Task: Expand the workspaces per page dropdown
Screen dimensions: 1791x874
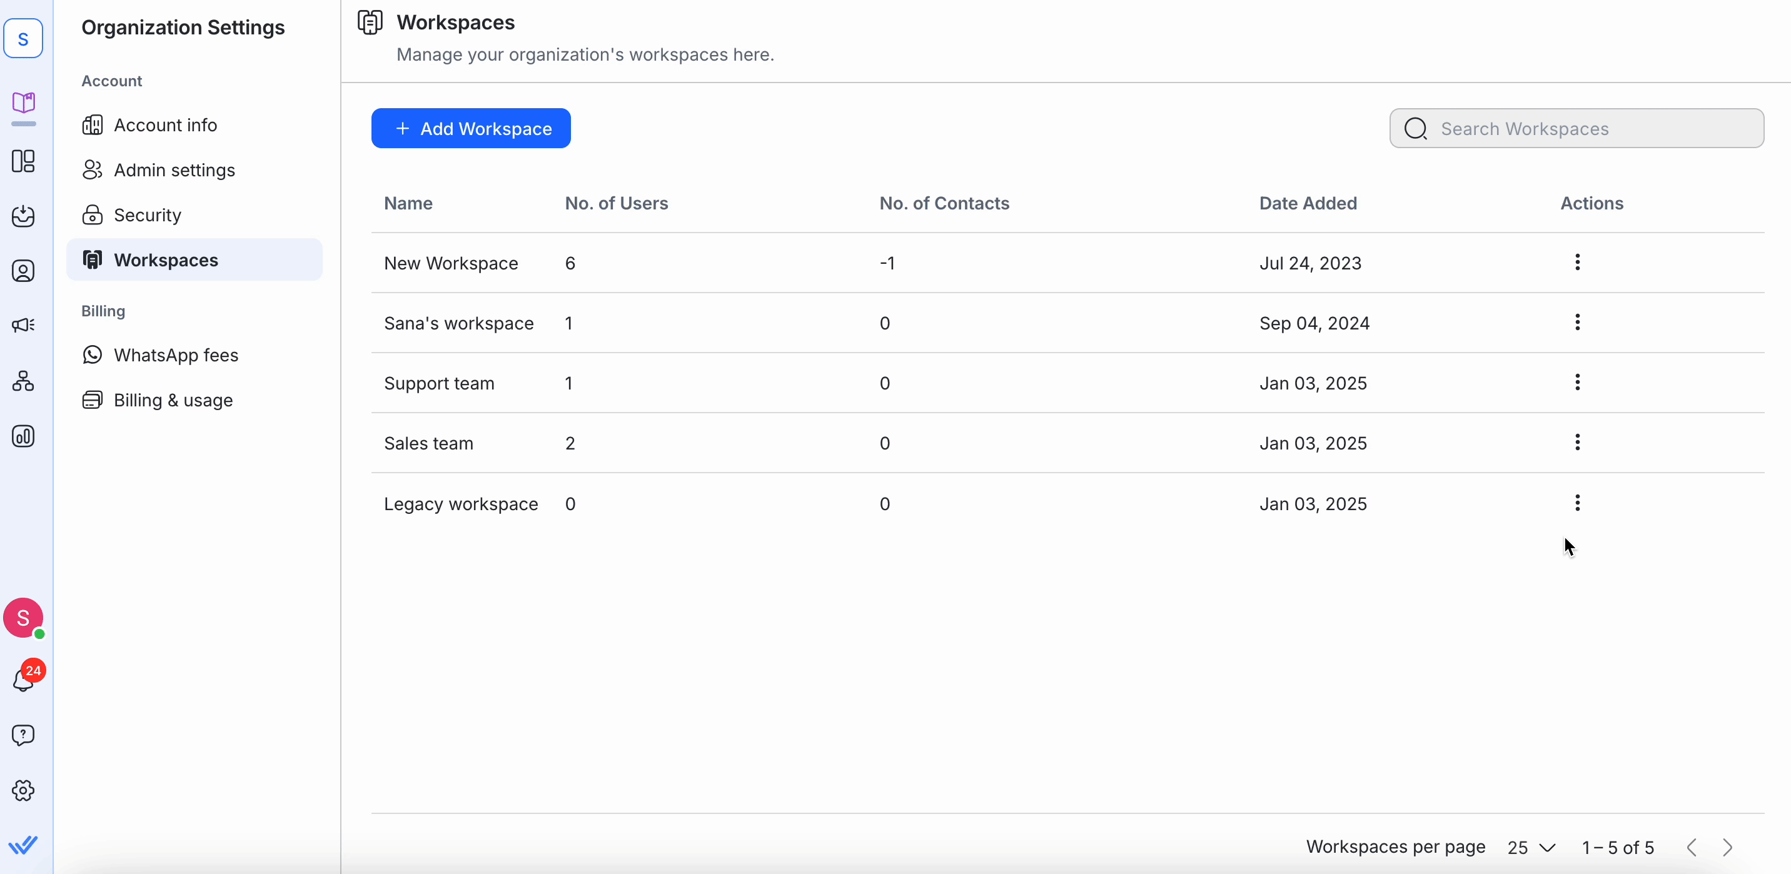Action: click(1531, 848)
